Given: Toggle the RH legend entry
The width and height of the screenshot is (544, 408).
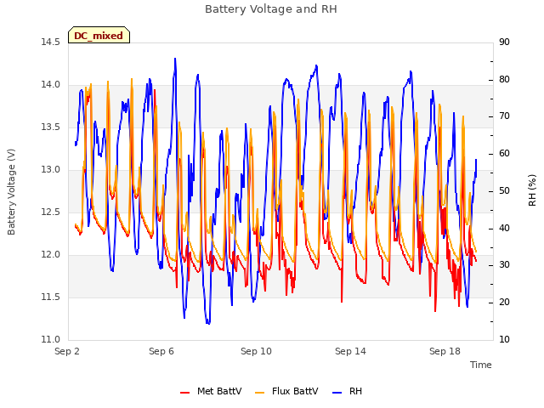Looking at the screenshot, I should tap(348, 391).
